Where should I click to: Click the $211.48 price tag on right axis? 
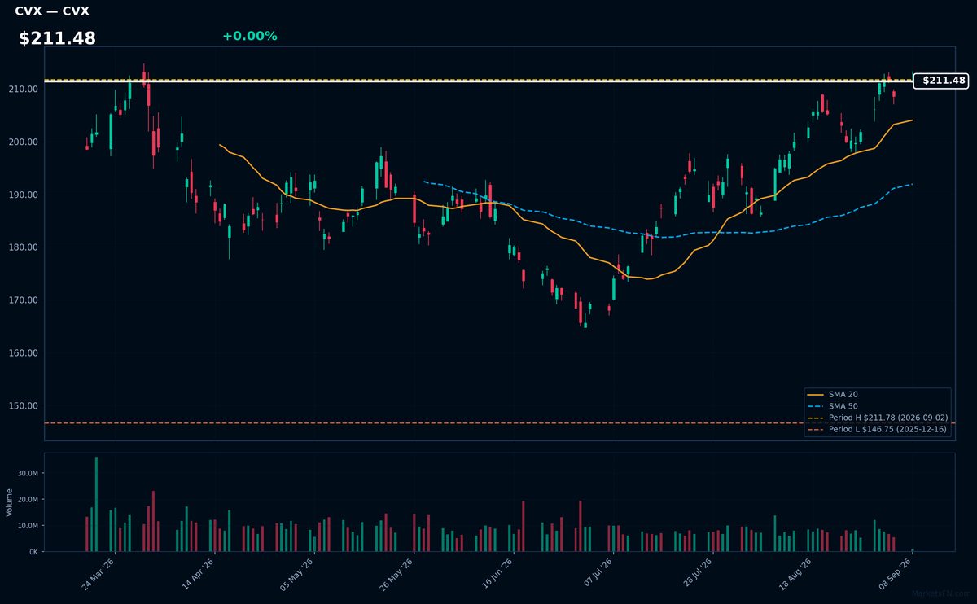[x=940, y=81]
